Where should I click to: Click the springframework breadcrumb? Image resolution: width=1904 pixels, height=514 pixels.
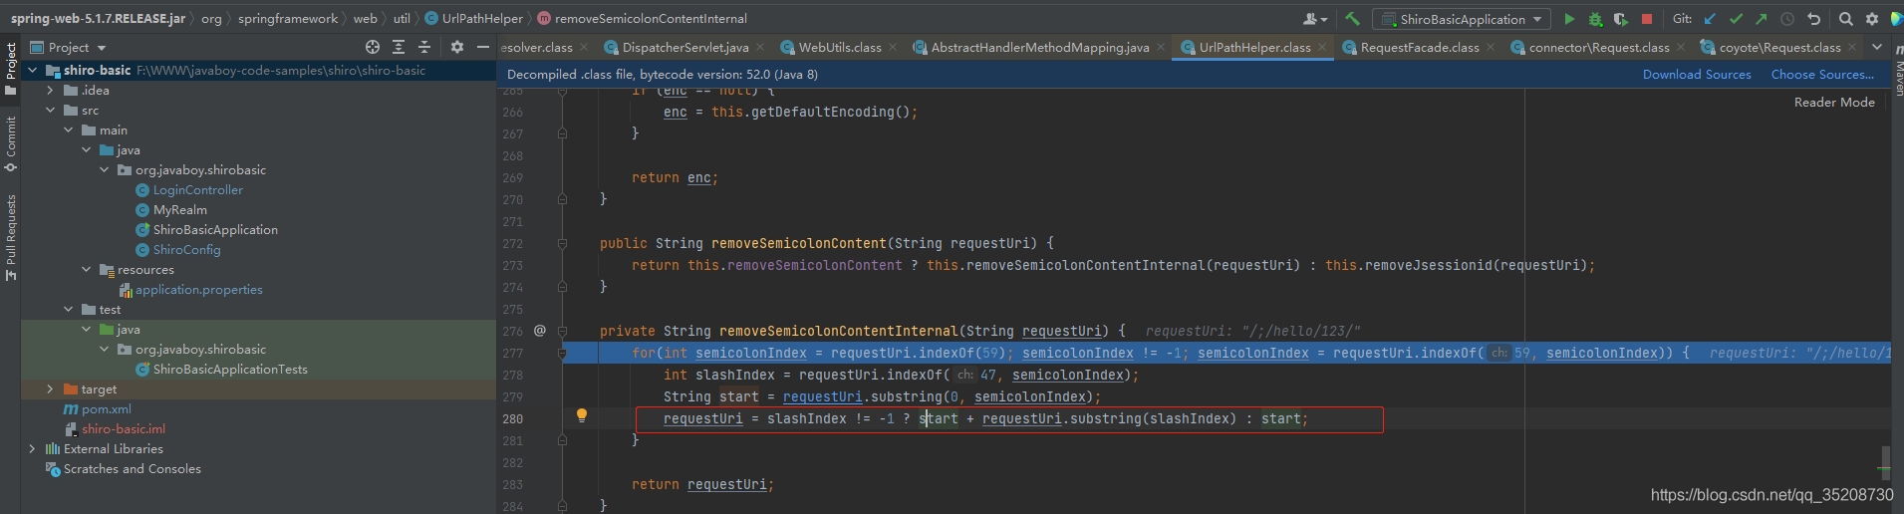288,19
